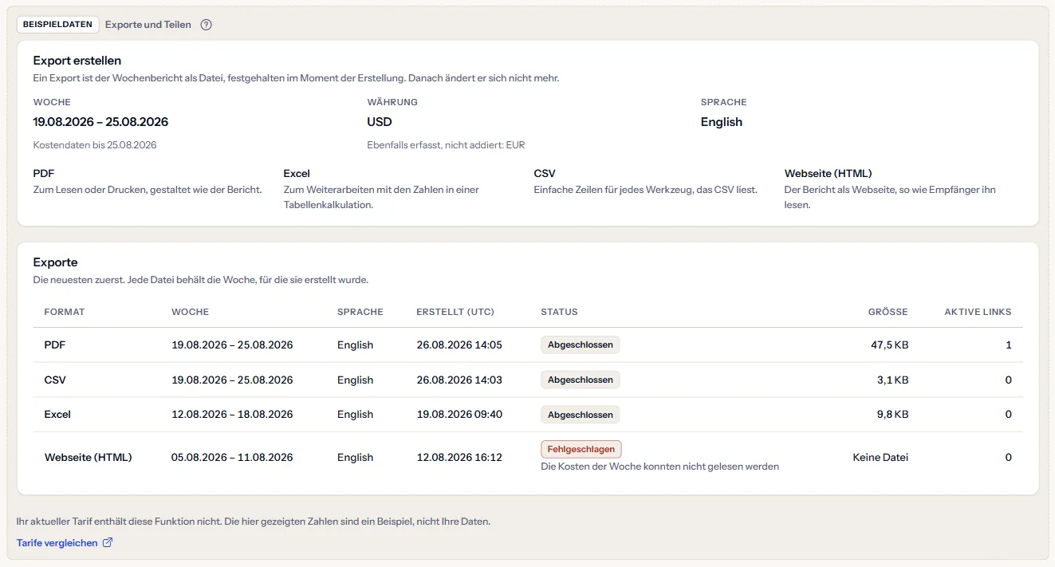Click the creation time 12.08.2026 16:12
This screenshot has width=1055, height=567.
[459, 458]
